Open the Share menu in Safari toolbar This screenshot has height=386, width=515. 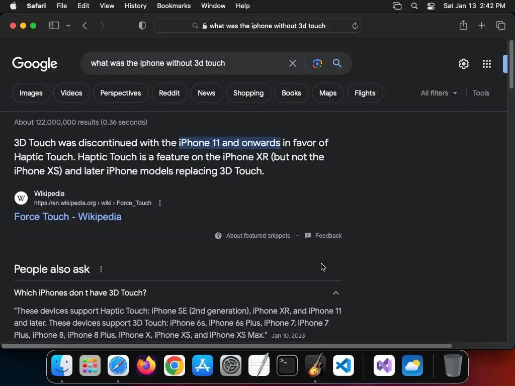(x=463, y=25)
